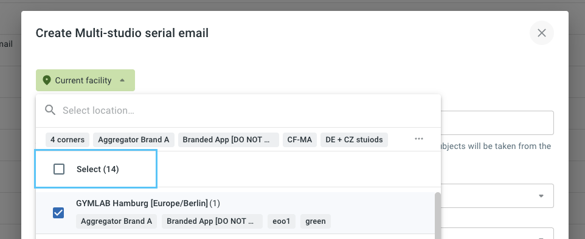The image size is (585, 239).
Task: Select the Branded App filter chip
Action: [228, 140]
